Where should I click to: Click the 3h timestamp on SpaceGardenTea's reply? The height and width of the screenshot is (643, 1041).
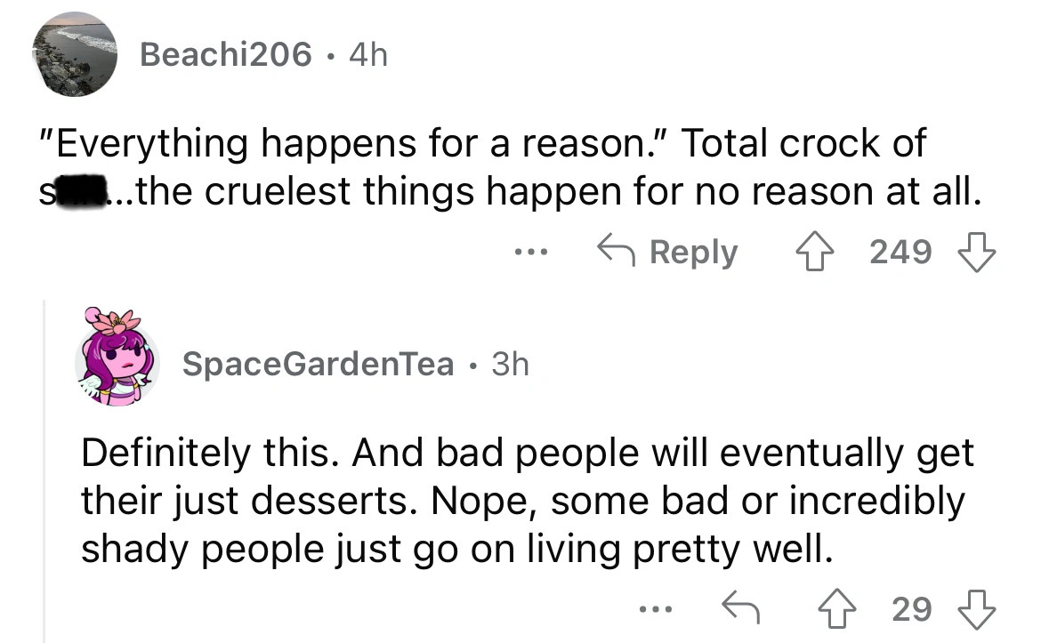pyautogui.click(x=508, y=364)
